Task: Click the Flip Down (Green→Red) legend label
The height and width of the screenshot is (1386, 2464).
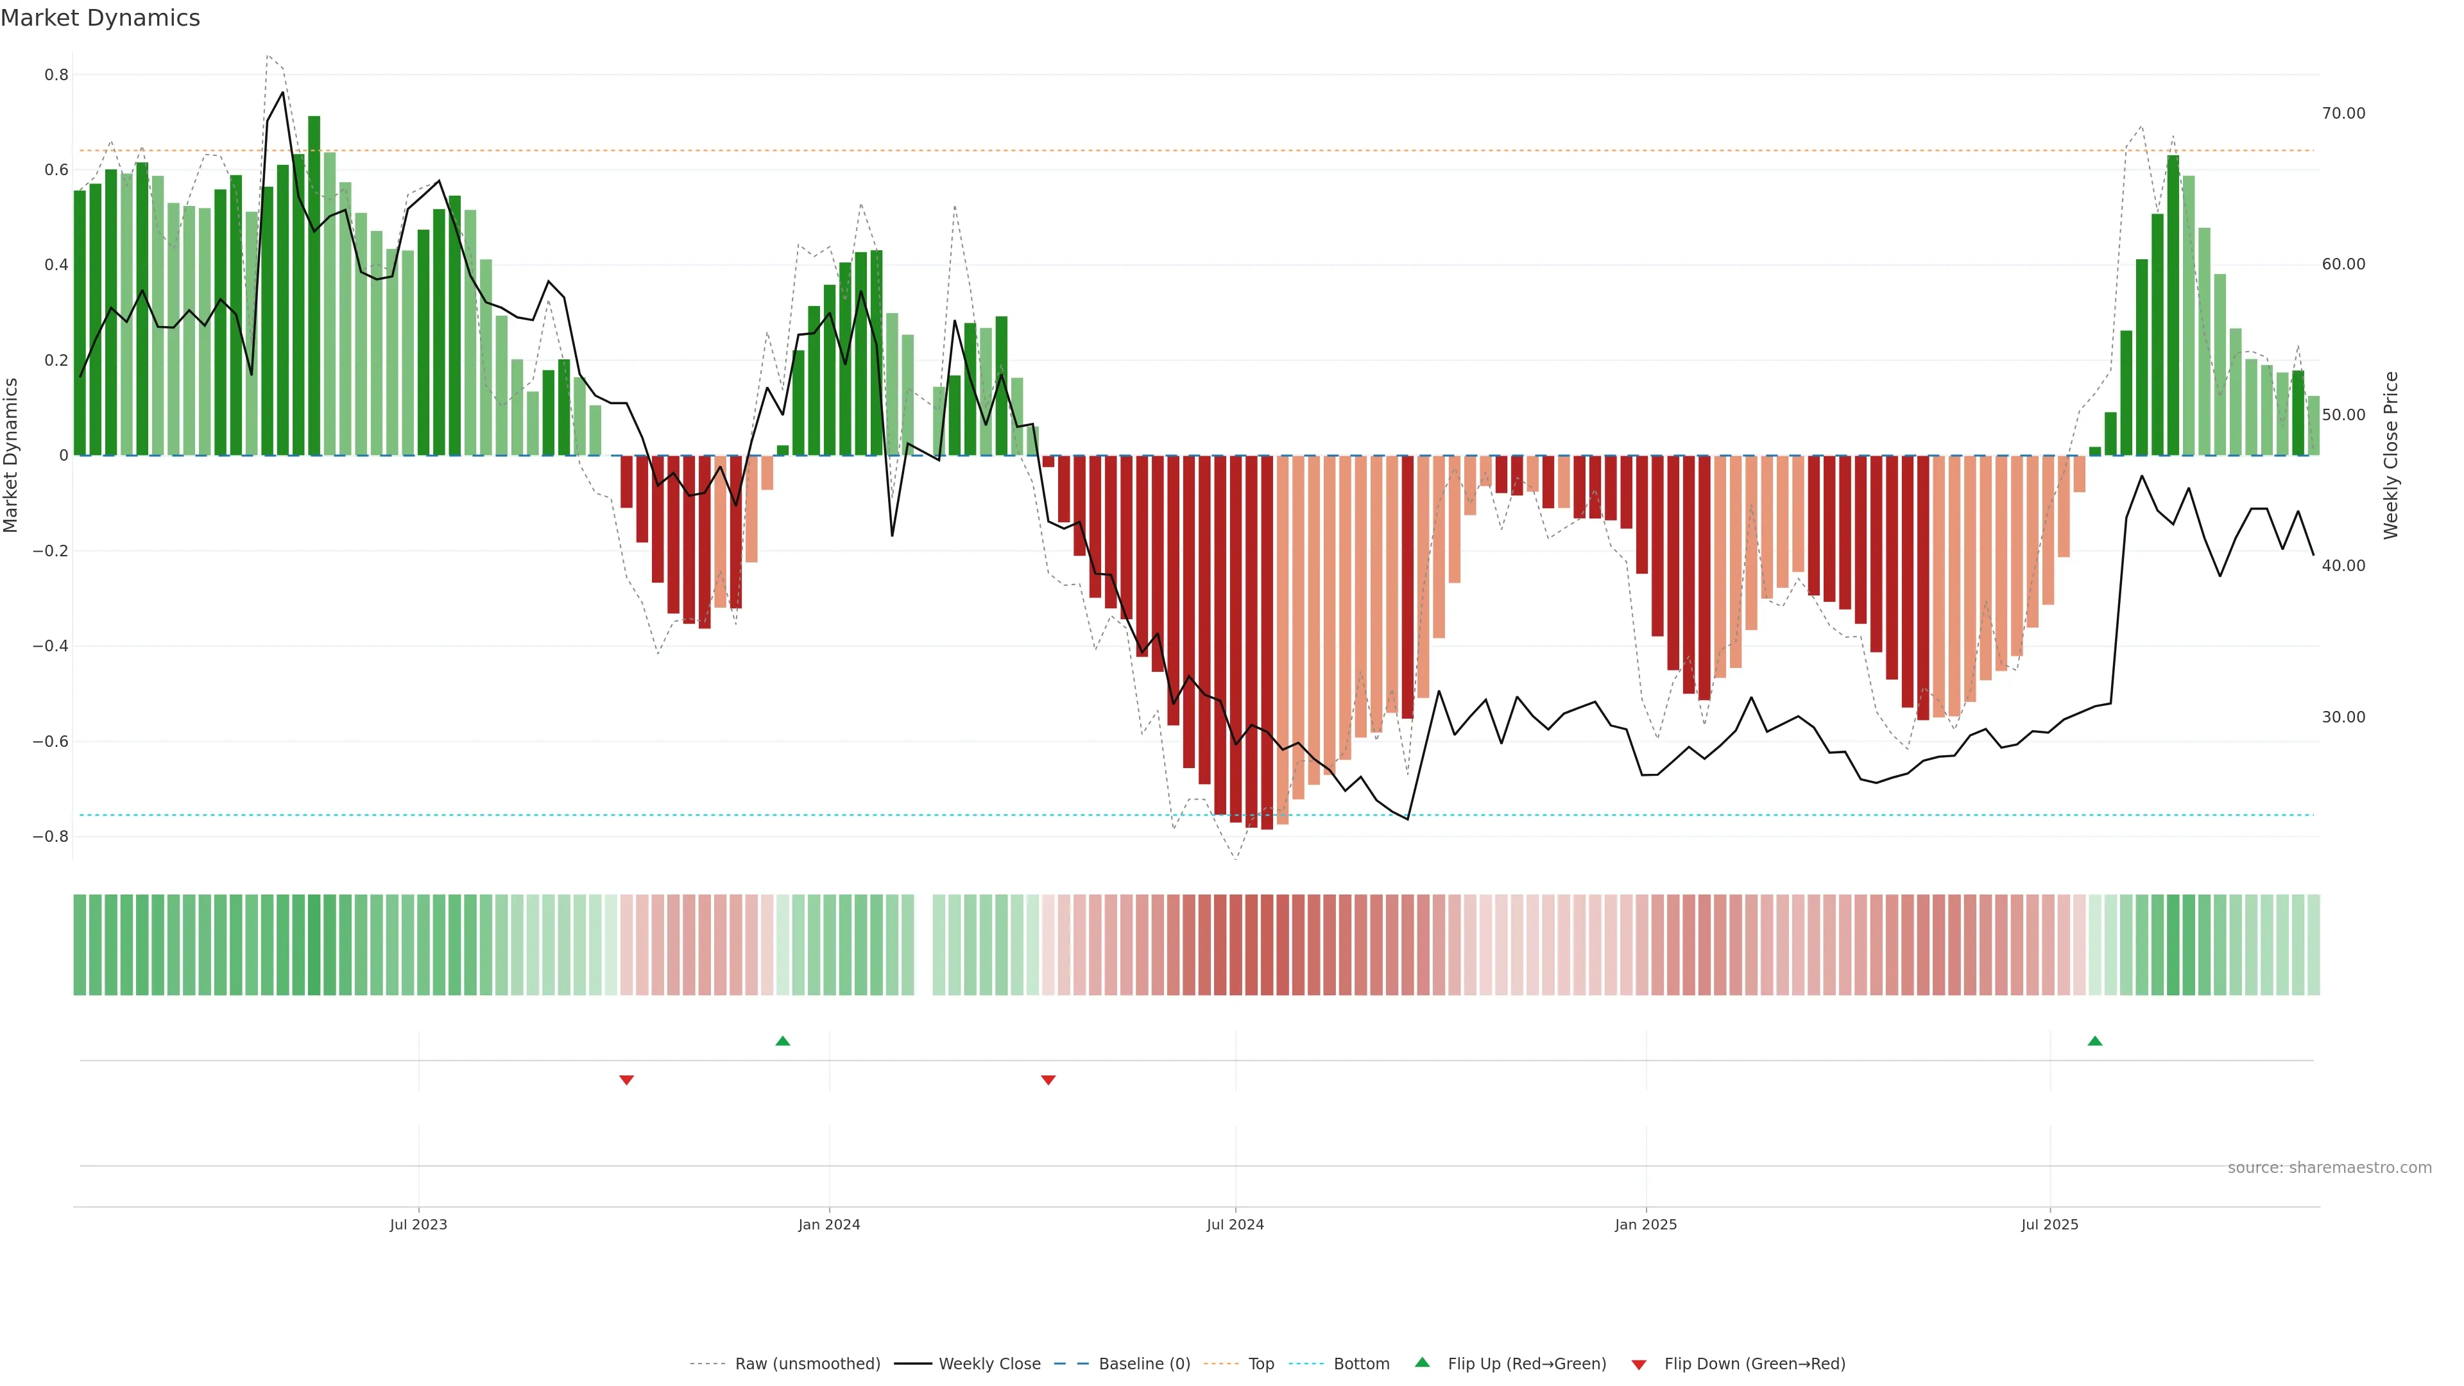Action: click(x=1754, y=1364)
